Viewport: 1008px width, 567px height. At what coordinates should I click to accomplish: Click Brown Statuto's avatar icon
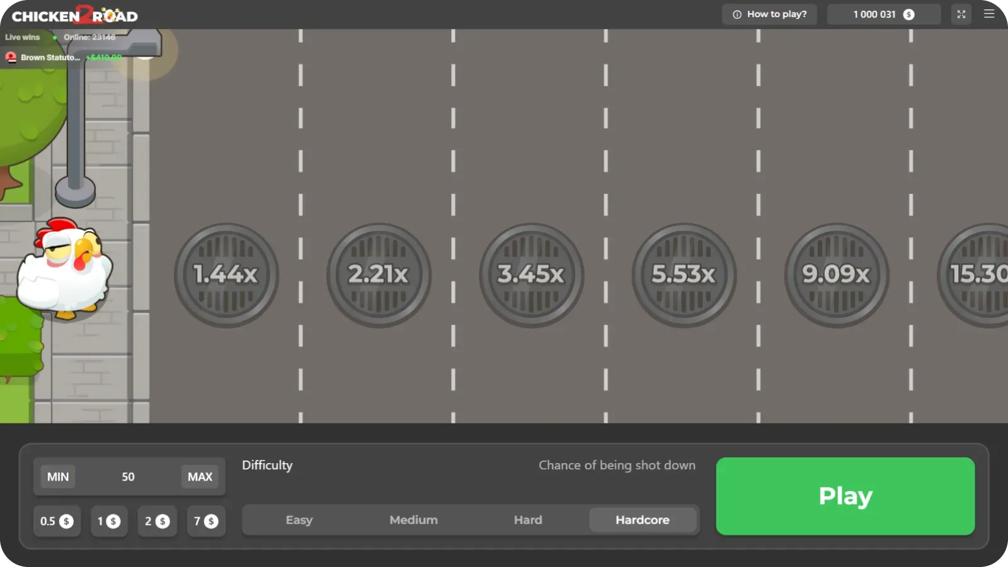point(11,57)
